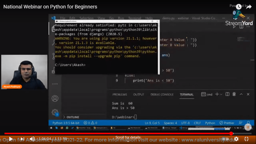The image size is (256, 144).
Task: Play the webinar video
Action: coord(11,139)
